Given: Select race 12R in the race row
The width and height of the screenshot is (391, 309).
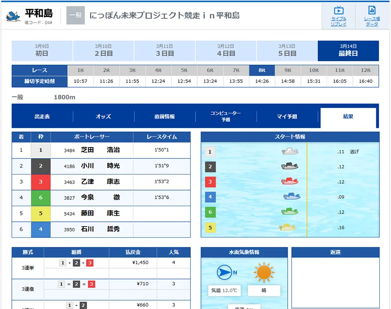Looking at the screenshot, I should tap(365, 70).
